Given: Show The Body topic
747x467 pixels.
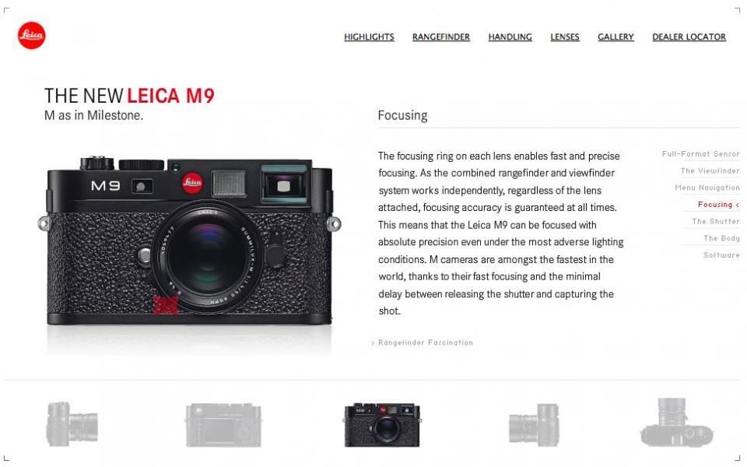Looking at the screenshot, I should [721, 238].
